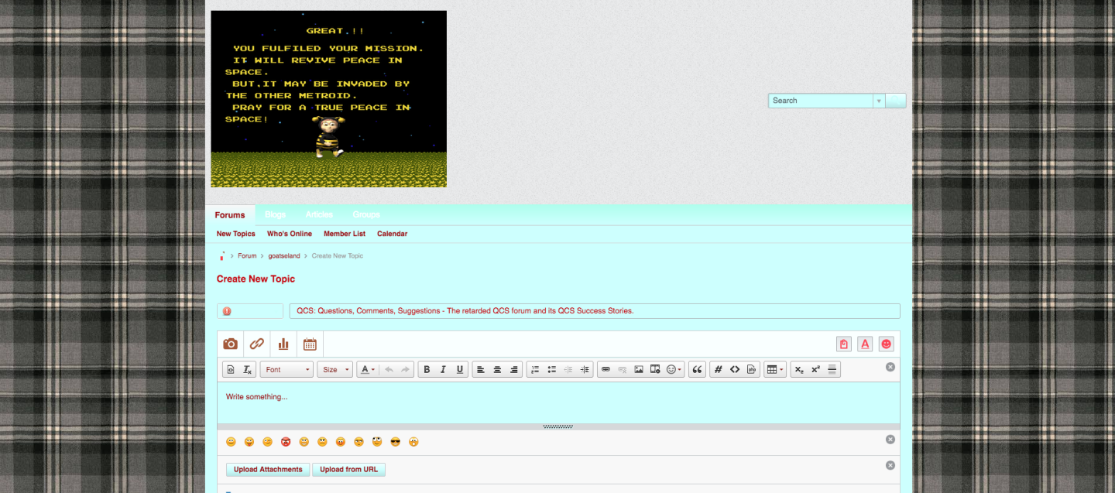
Task: Click the chain link attachment icon
Action: (x=257, y=344)
